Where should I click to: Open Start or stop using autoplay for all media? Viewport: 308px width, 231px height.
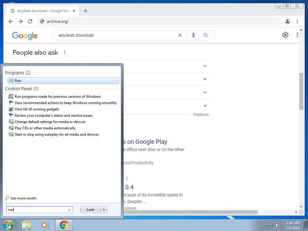[x=54, y=134]
